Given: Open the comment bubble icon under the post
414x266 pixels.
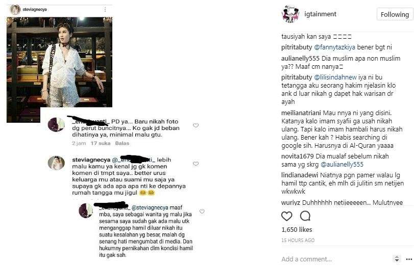Looking at the screenshot, I should pos(305,216).
